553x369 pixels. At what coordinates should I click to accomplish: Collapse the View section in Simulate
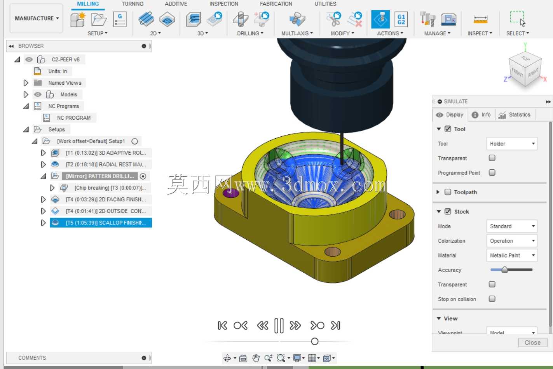[439, 319]
